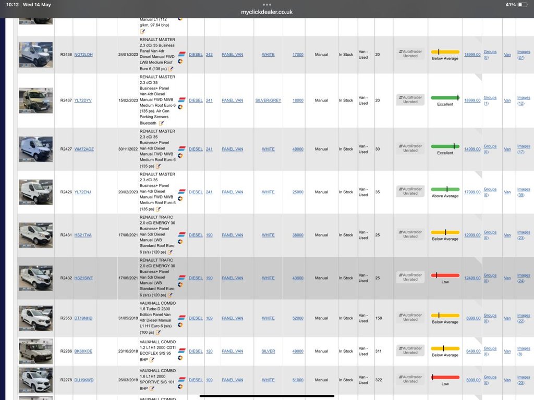The height and width of the screenshot is (400, 534).
Task: Click the edit icon beside DU19KWD description
Action: (152, 388)
